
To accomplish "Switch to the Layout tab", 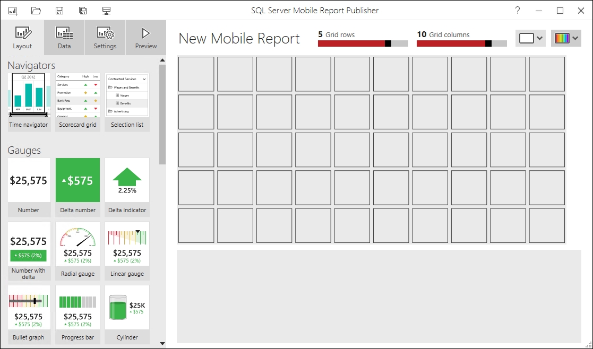I will (22, 38).
